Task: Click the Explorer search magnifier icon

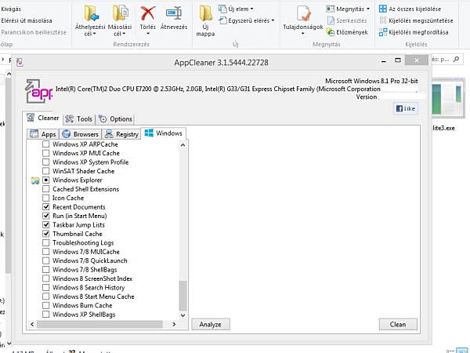Action: click(x=456, y=60)
